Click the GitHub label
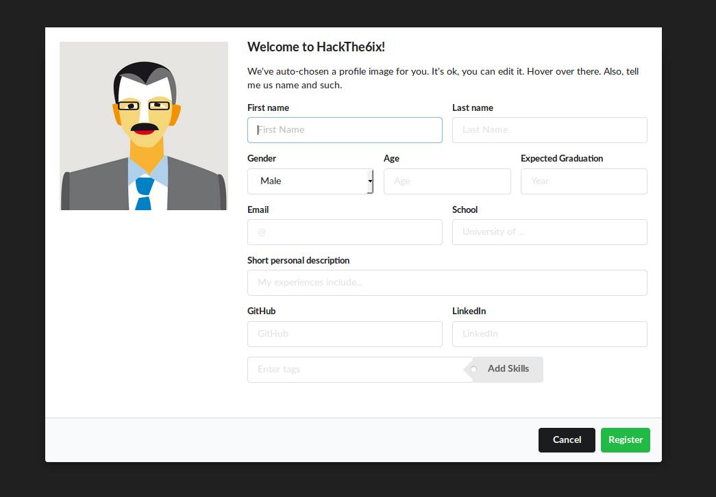This screenshot has width=716, height=497. point(262,311)
